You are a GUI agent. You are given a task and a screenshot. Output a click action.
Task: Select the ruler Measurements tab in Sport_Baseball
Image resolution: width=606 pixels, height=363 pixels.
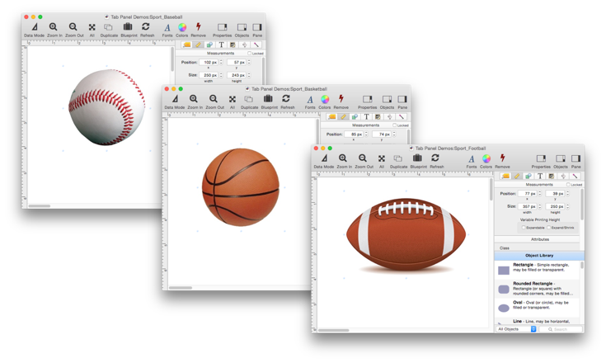click(x=198, y=45)
